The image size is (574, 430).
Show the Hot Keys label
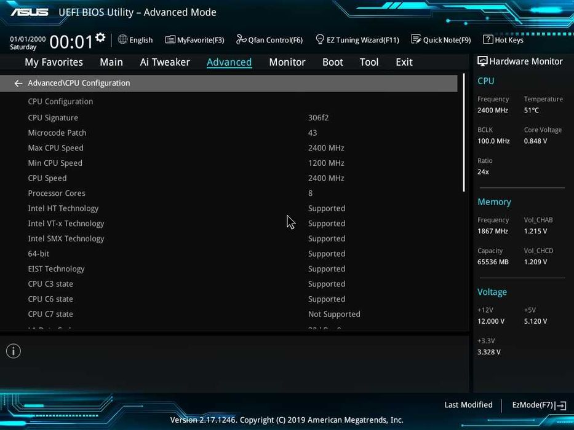coord(509,40)
